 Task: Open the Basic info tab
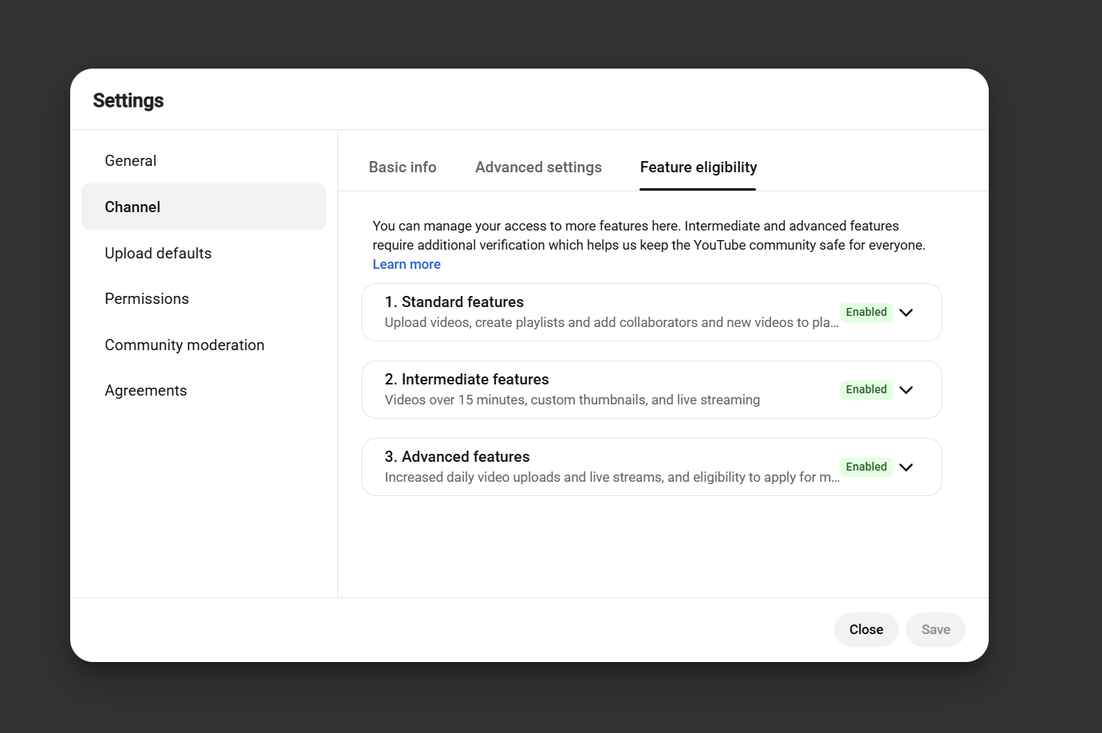click(x=403, y=167)
